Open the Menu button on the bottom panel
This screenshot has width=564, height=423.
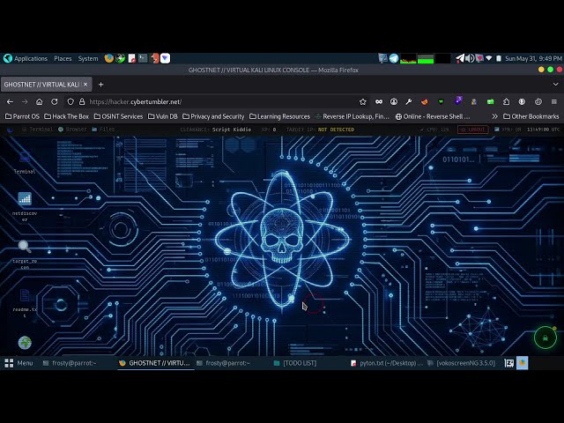click(19, 363)
